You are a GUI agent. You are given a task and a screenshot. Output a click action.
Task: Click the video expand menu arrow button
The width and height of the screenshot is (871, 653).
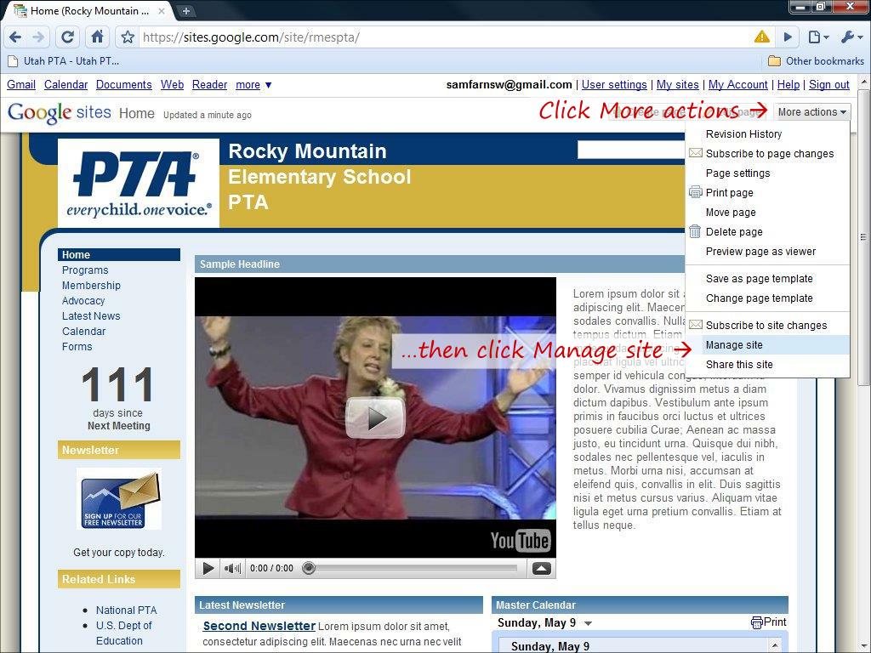point(542,568)
